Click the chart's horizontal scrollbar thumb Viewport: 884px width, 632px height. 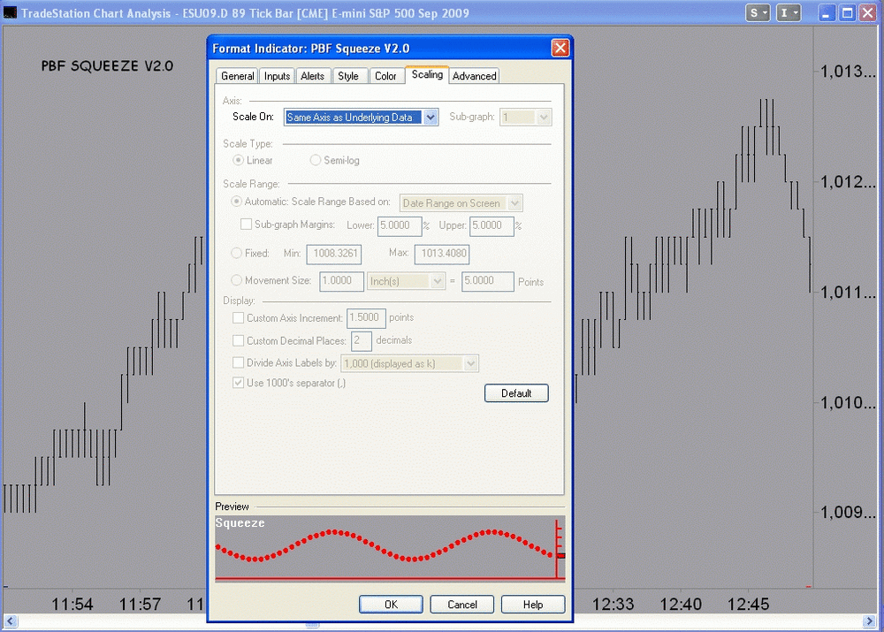(312, 625)
